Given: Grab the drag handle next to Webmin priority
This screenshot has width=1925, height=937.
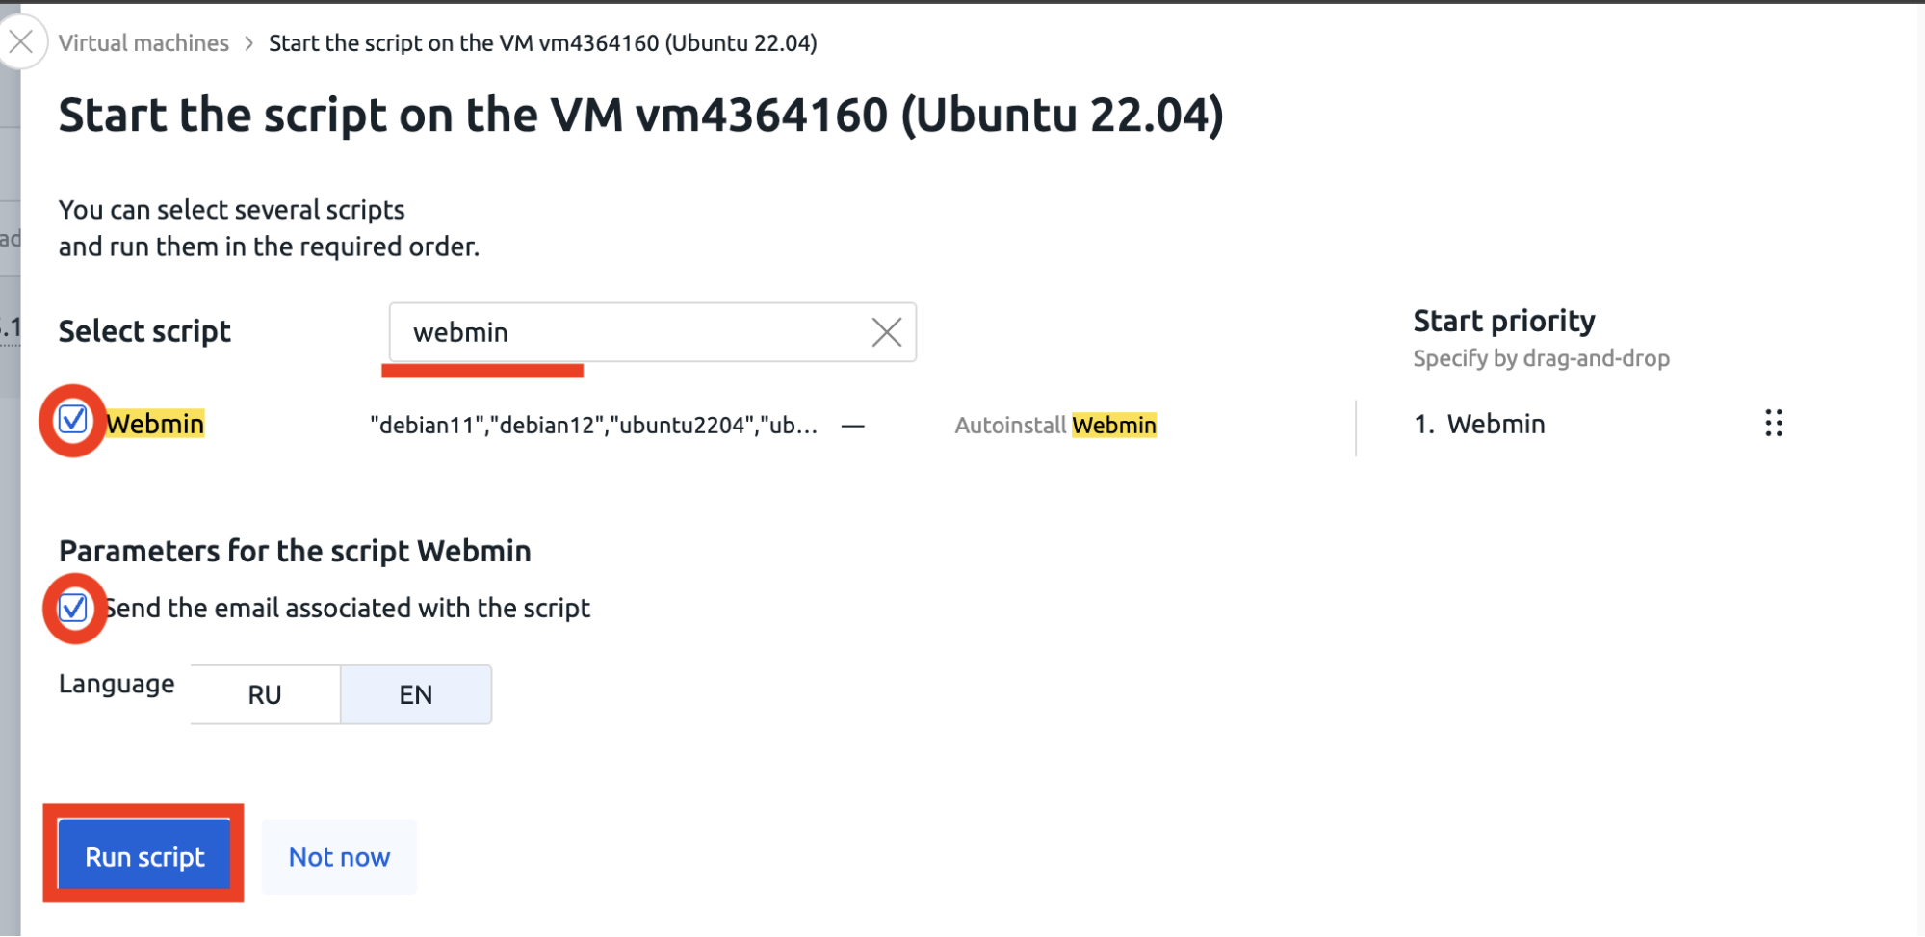Looking at the screenshot, I should 1773,424.
